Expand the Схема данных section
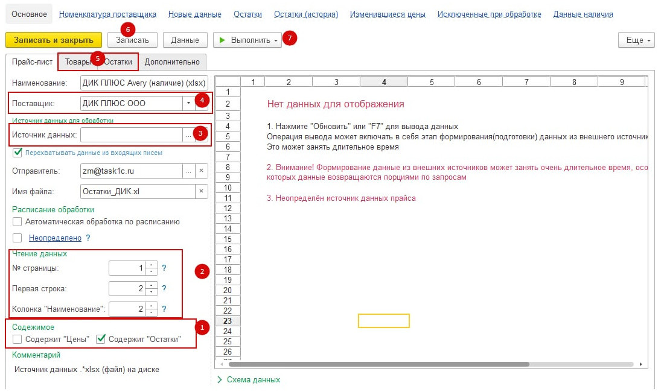The image size is (664, 392). pyautogui.click(x=220, y=380)
